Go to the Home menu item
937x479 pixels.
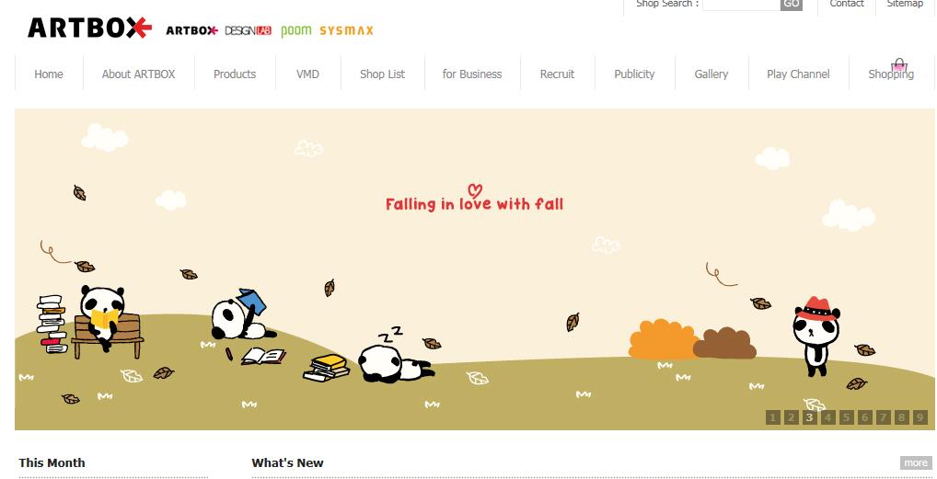pyautogui.click(x=49, y=74)
